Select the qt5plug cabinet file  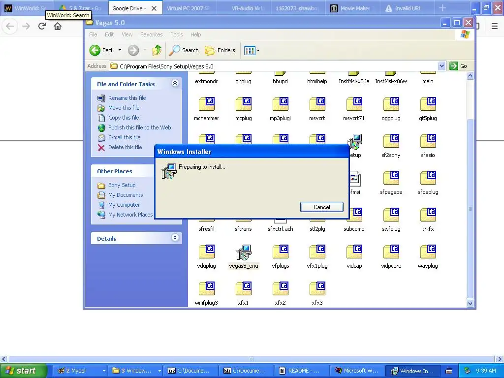click(428, 109)
